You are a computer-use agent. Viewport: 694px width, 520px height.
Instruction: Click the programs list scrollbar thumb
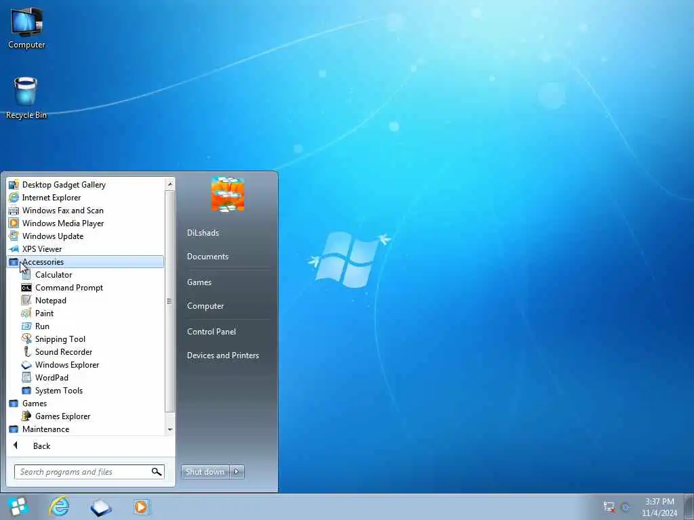click(170, 301)
